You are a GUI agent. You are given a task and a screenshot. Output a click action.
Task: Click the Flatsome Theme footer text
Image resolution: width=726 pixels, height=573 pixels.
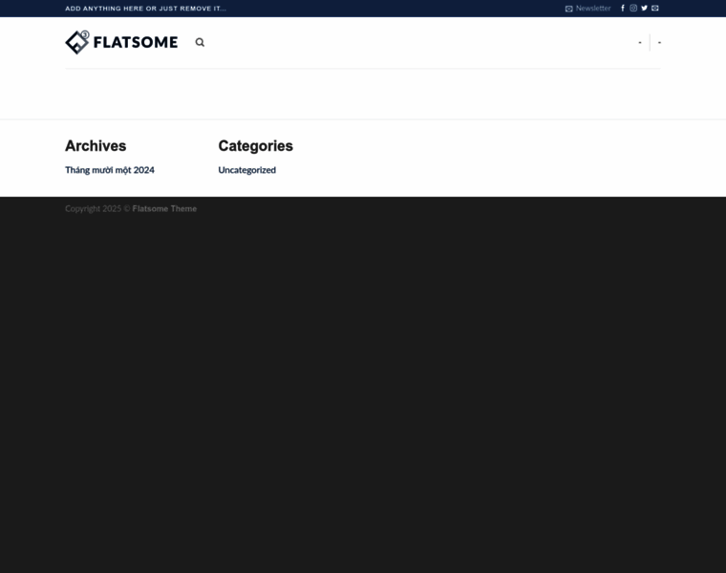164,209
